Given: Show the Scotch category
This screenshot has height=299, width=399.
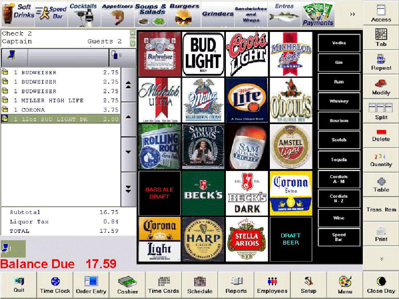Looking at the screenshot, I should pos(339,140).
